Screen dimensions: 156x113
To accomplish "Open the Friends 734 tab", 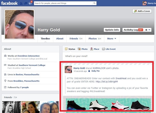I will 76,39.
